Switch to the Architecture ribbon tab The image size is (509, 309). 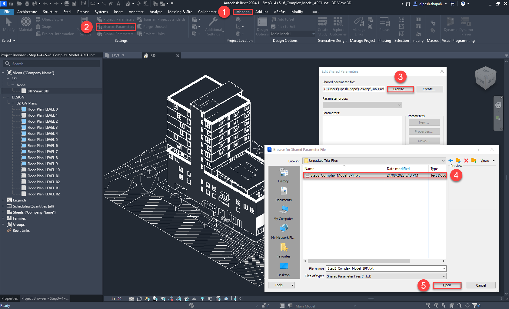tap(27, 12)
